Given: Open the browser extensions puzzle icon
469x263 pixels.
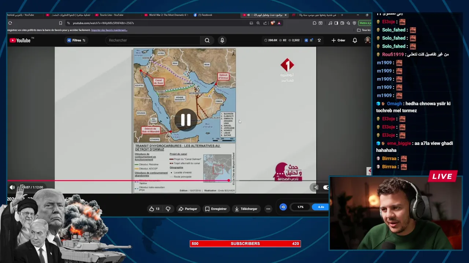Looking at the screenshot, I should [314, 23].
